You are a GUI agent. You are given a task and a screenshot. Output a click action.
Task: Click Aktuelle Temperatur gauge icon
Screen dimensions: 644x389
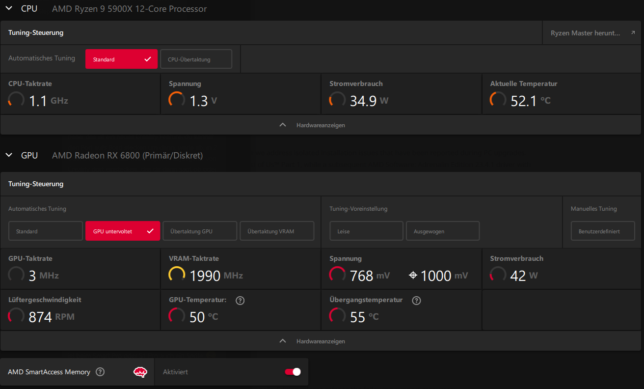click(x=498, y=100)
